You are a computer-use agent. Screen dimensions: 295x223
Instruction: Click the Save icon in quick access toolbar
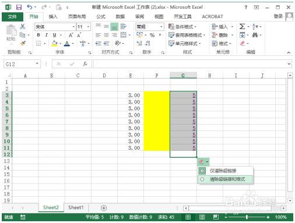[19, 8]
